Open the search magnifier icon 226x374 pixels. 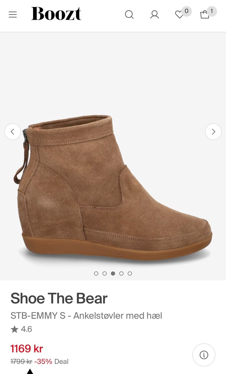[129, 15]
